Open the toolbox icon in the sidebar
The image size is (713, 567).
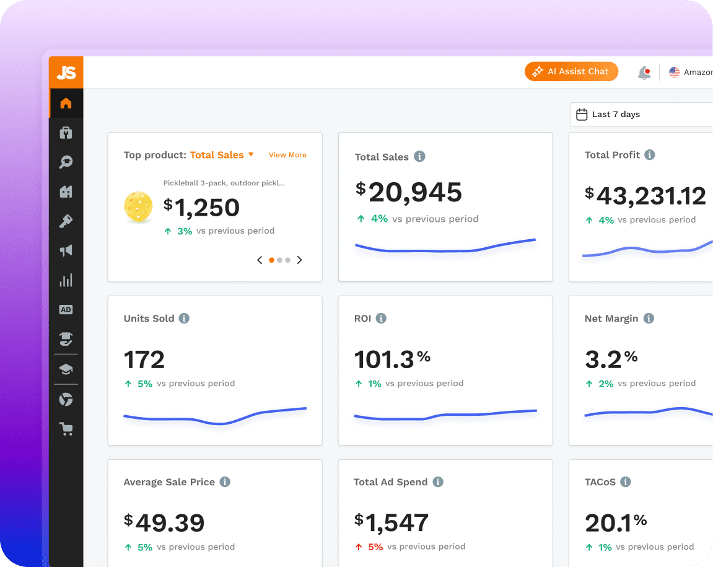[x=66, y=133]
